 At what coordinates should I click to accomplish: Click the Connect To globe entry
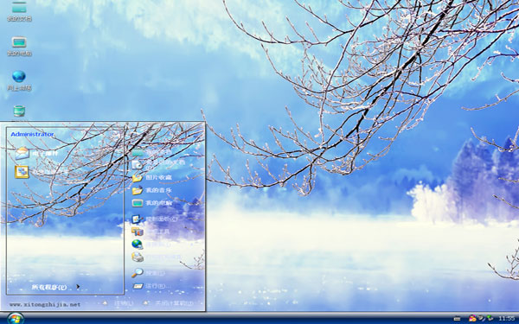pos(151,245)
